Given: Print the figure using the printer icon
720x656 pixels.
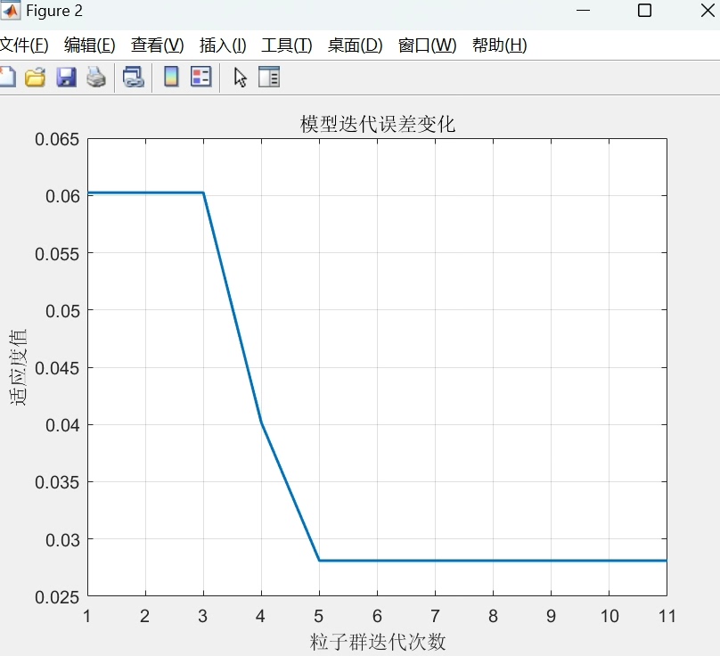Looking at the screenshot, I should coord(96,77).
